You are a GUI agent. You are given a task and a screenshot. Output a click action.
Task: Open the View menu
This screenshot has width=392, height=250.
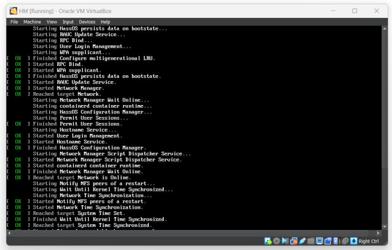coord(52,22)
